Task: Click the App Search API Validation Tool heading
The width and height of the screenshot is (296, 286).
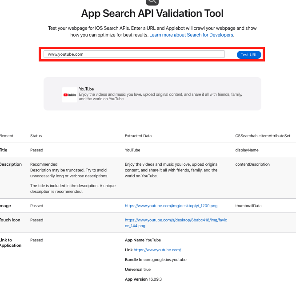Action: click(x=152, y=13)
